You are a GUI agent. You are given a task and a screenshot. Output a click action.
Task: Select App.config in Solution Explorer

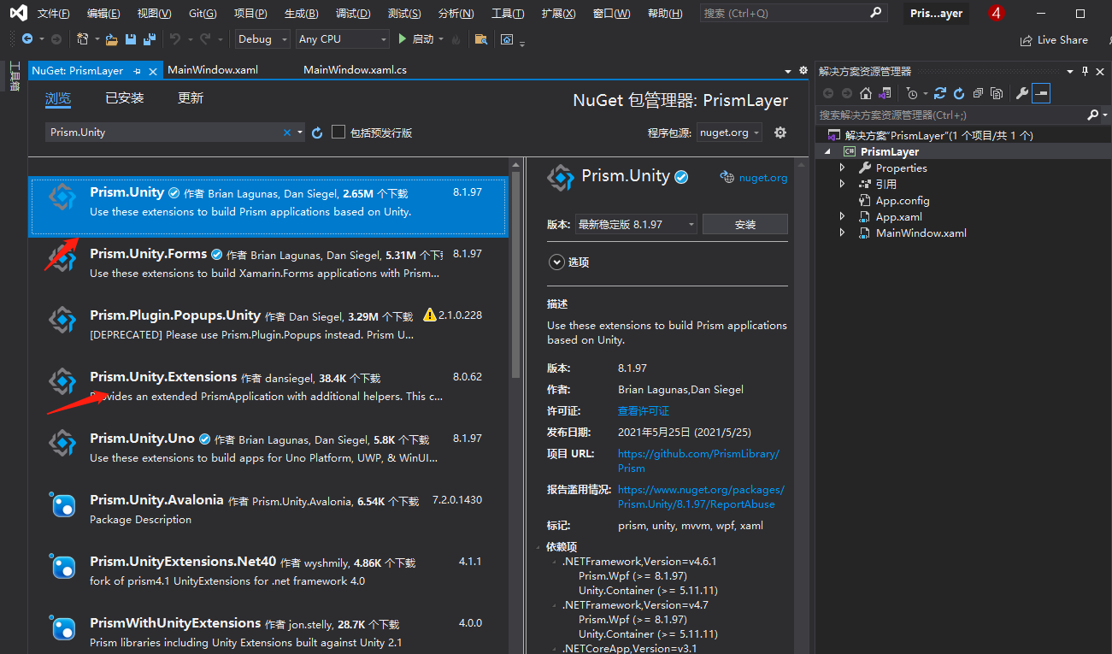(903, 200)
